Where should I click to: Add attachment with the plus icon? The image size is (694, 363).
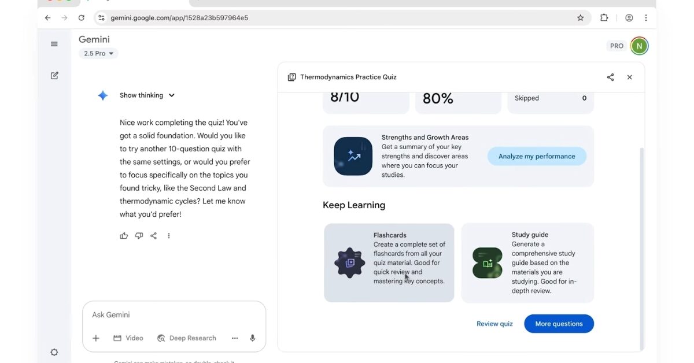[96, 338]
